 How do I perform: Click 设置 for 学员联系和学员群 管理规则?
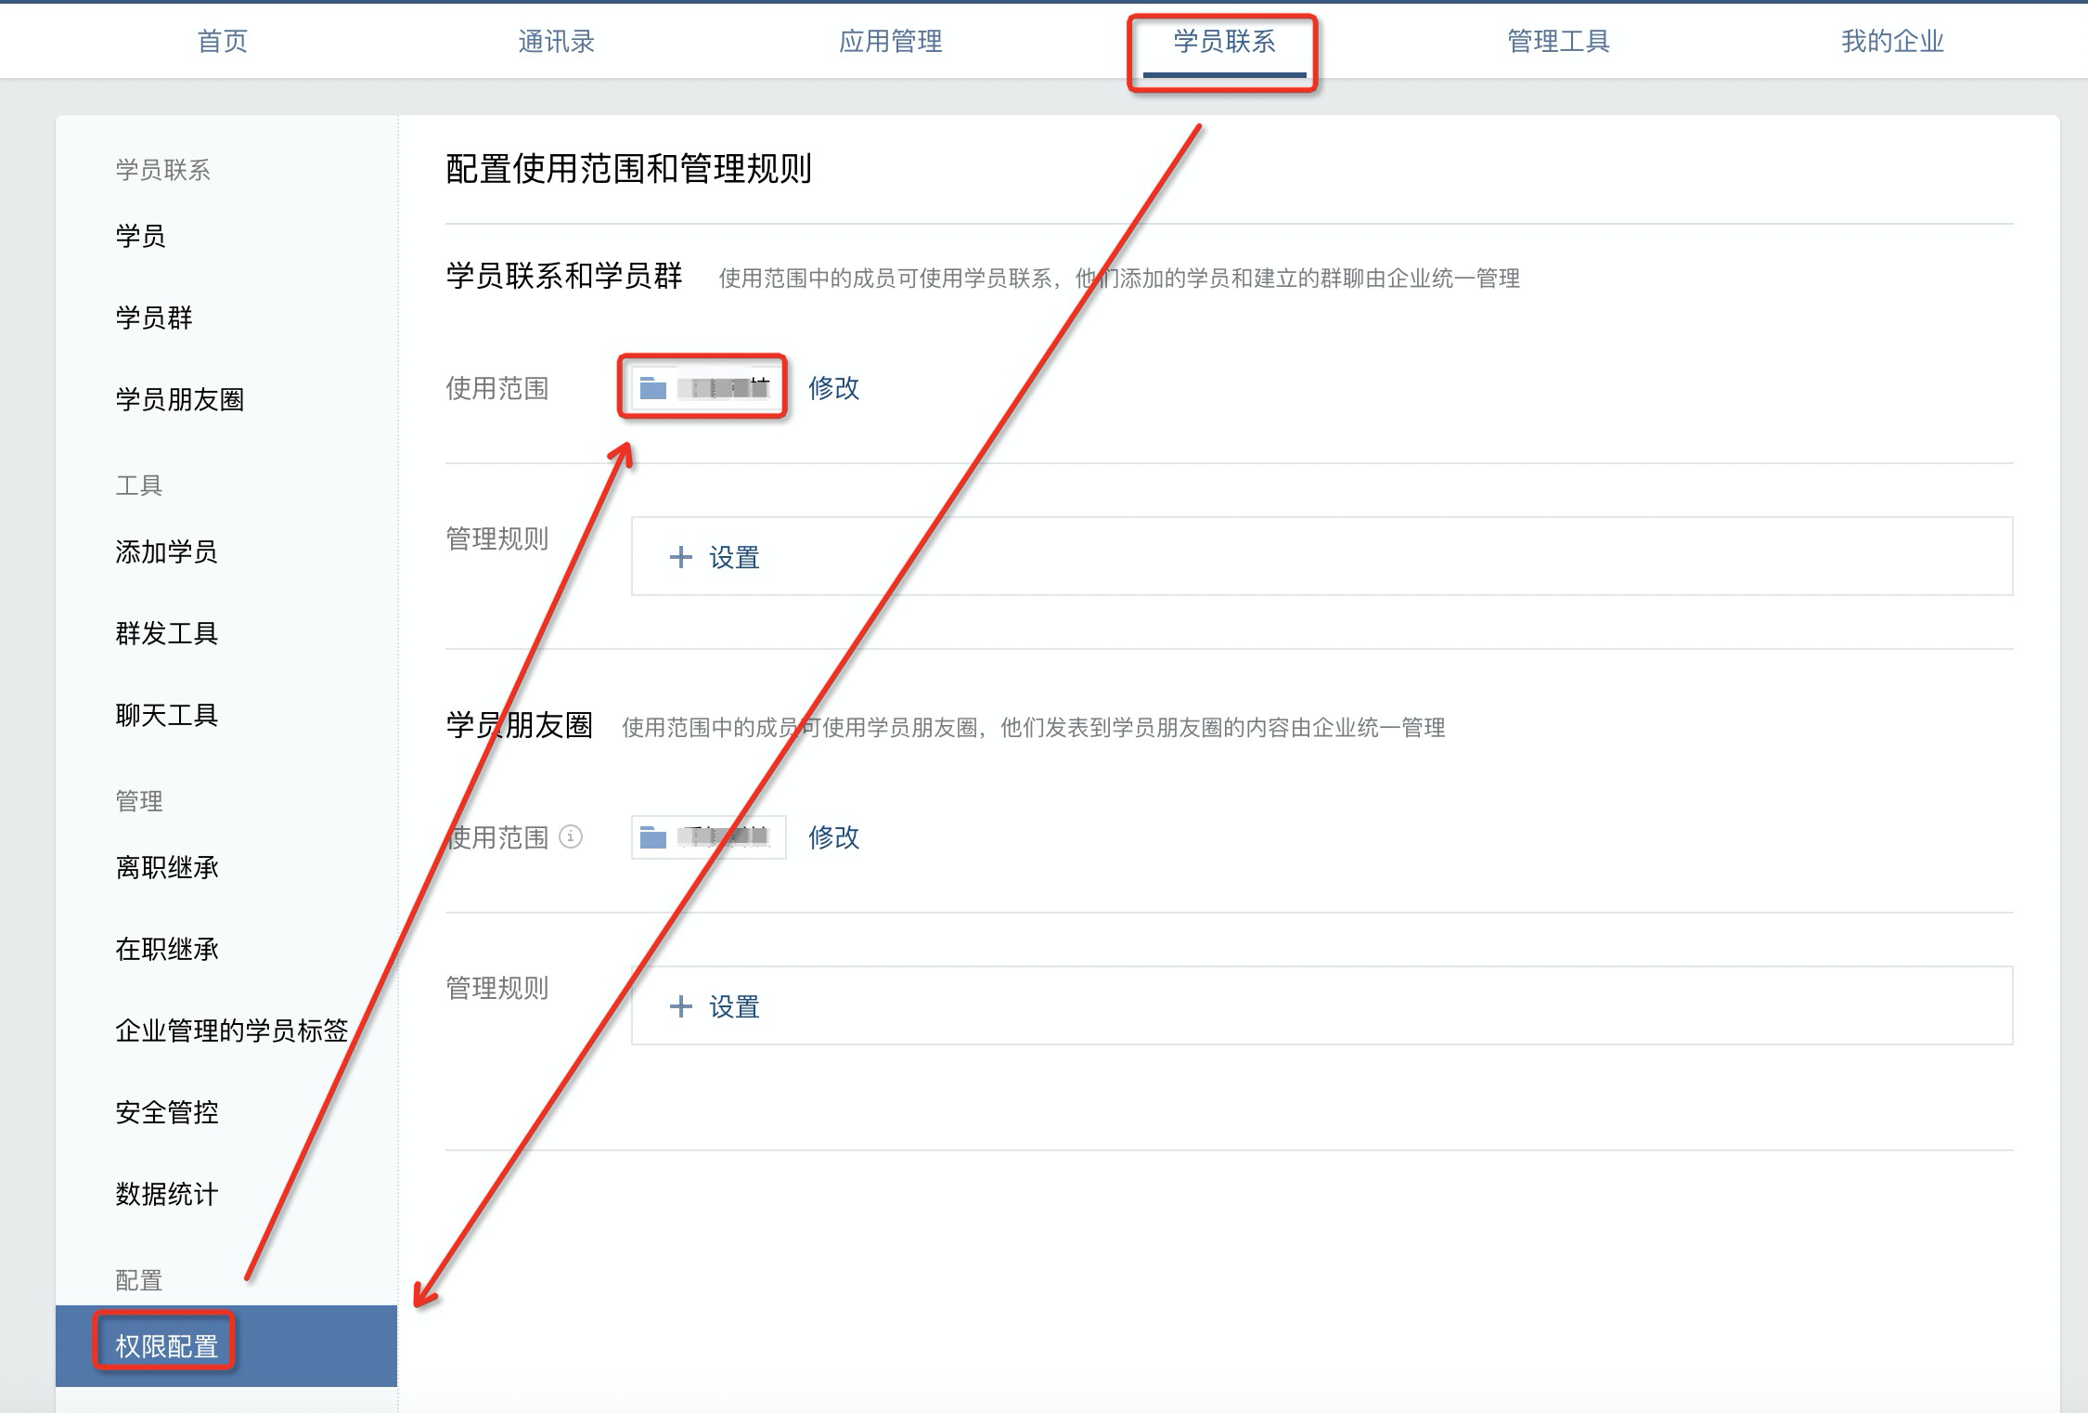pyautogui.click(x=734, y=557)
